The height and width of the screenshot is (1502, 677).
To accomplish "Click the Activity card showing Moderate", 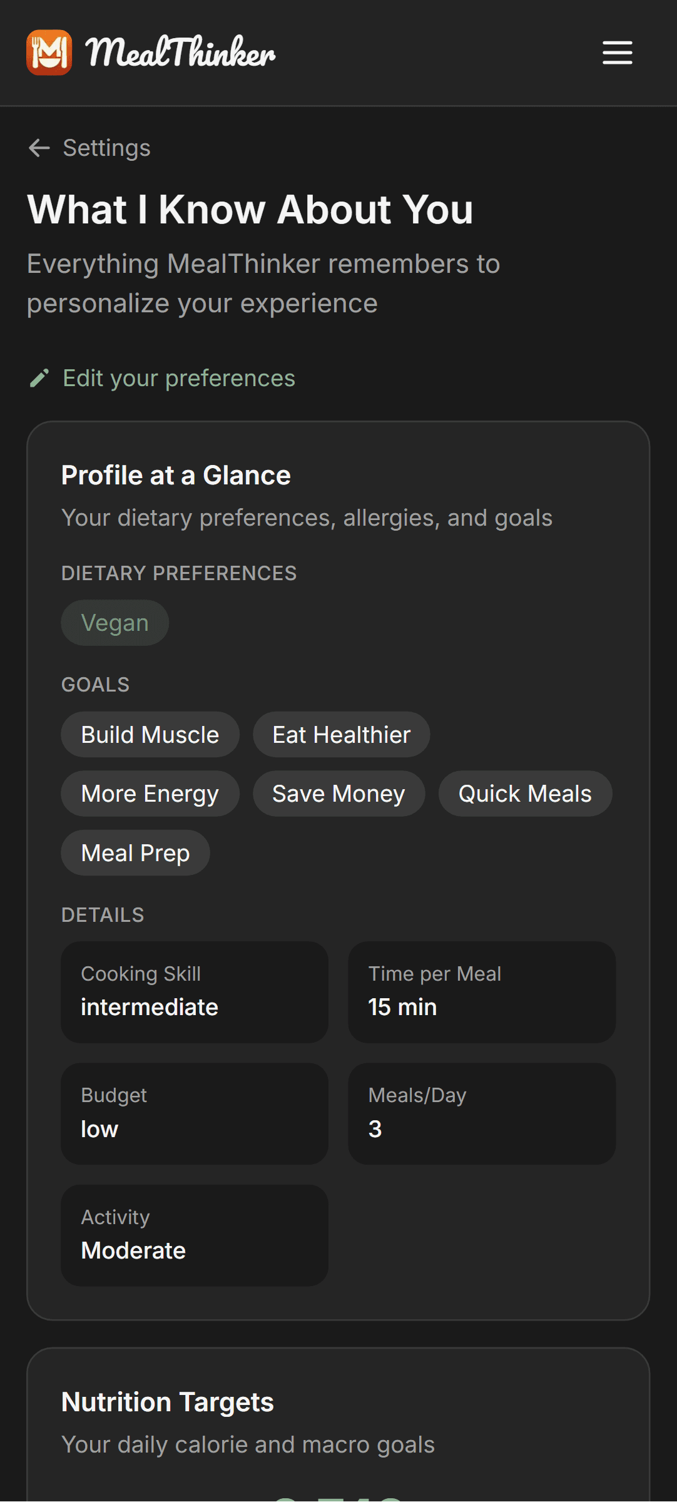I will click(x=194, y=1235).
